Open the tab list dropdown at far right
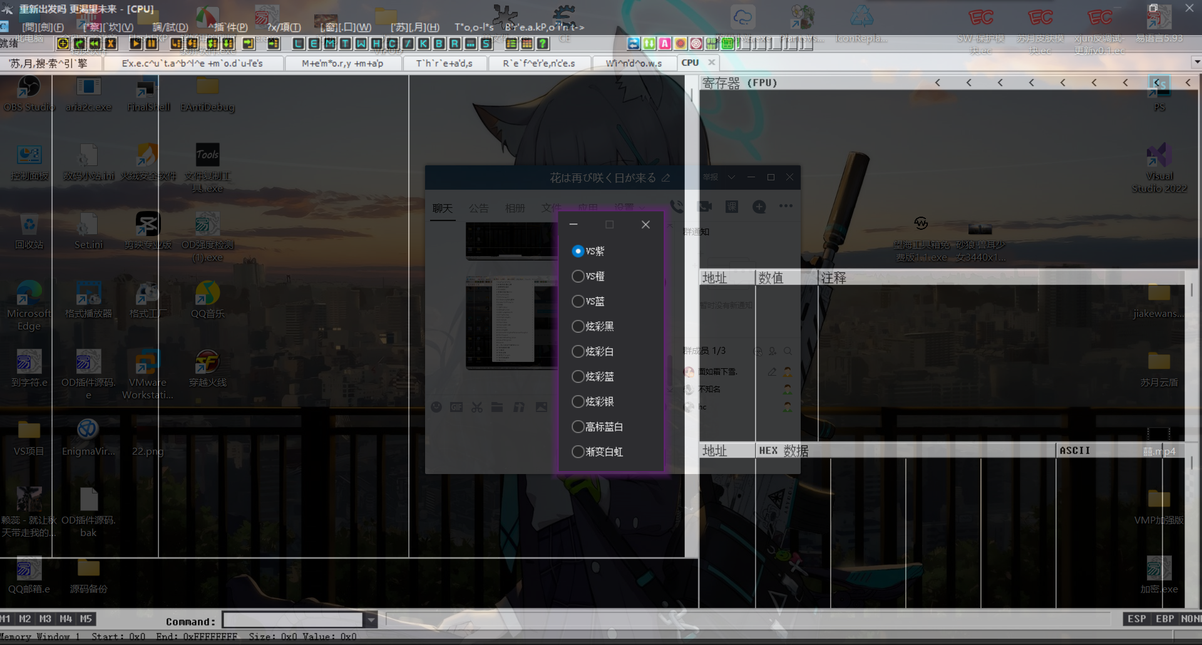The width and height of the screenshot is (1202, 645). click(1196, 63)
